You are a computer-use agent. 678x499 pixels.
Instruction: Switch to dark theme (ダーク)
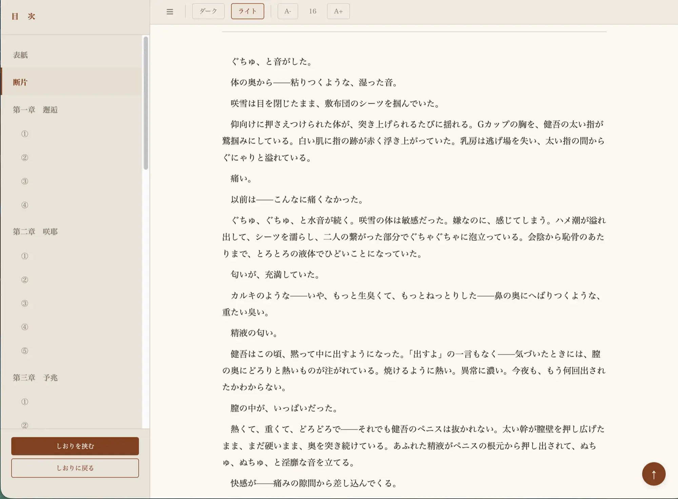(x=208, y=11)
